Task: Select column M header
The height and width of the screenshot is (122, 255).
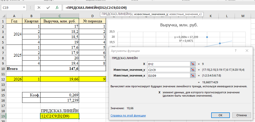Action: tap(243, 16)
